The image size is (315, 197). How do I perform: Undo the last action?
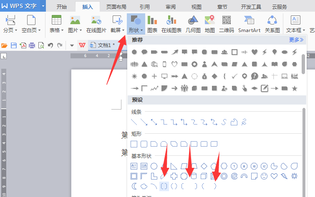pos(50,45)
